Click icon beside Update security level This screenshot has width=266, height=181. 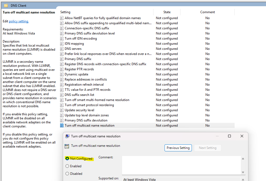[x=62, y=110]
